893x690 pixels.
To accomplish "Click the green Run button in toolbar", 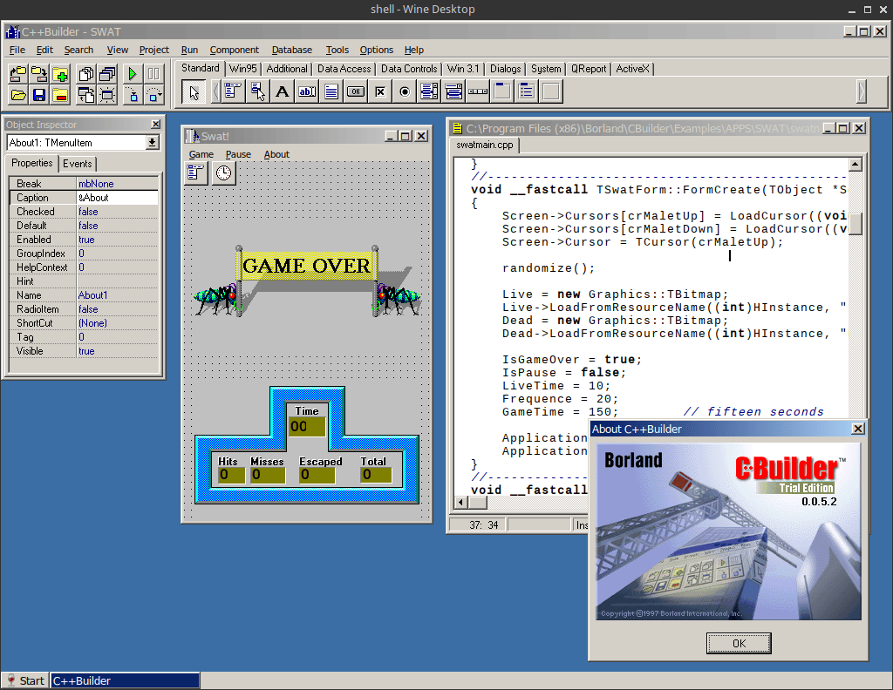I will [133, 74].
